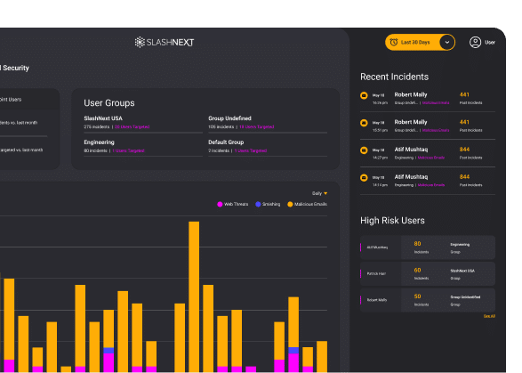Click the orange Malicious Emails legend dot

(x=290, y=205)
